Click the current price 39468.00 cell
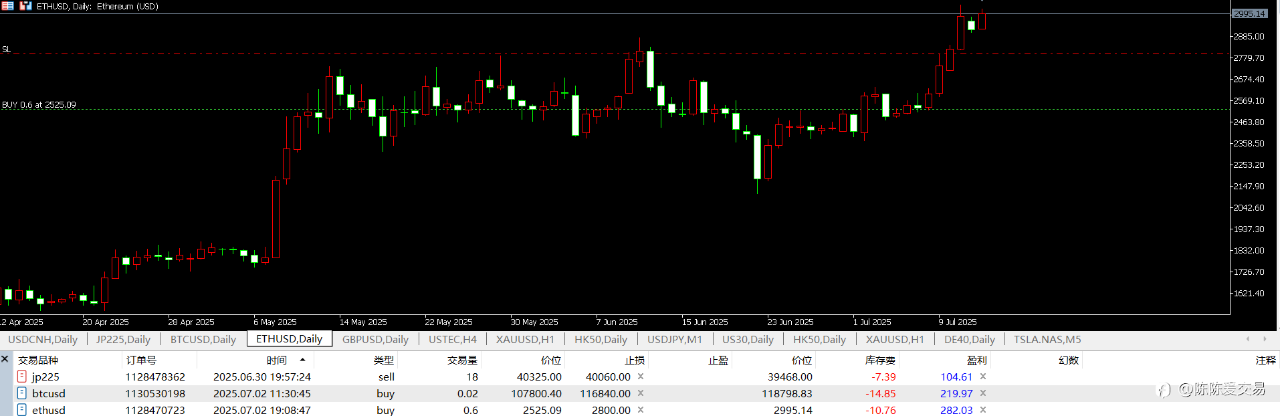 (x=790, y=377)
